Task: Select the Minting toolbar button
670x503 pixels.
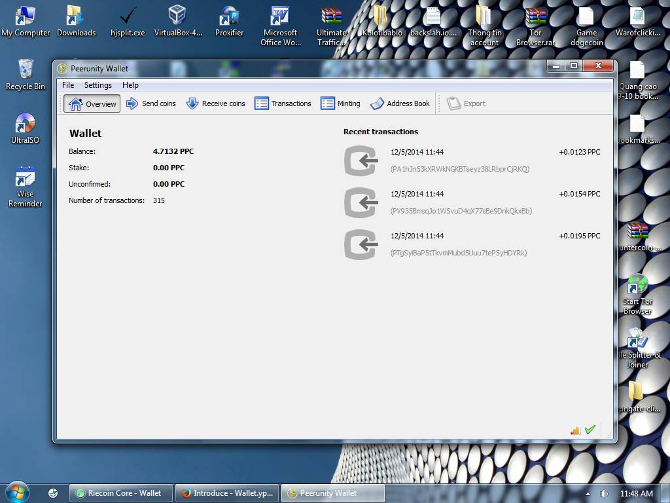Action: click(x=340, y=103)
